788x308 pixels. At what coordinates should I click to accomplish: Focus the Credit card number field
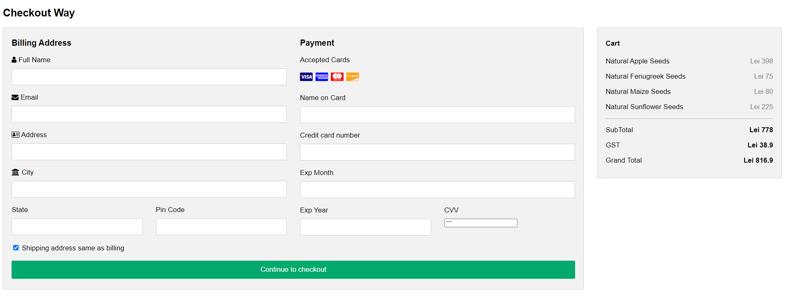tap(437, 152)
